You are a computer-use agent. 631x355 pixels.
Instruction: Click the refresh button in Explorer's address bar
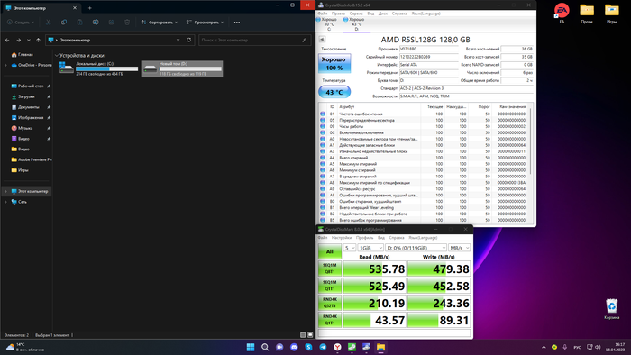click(x=188, y=40)
